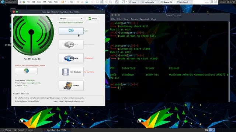
Task: Open the Key Database button
Action: [x=71, y=72]
